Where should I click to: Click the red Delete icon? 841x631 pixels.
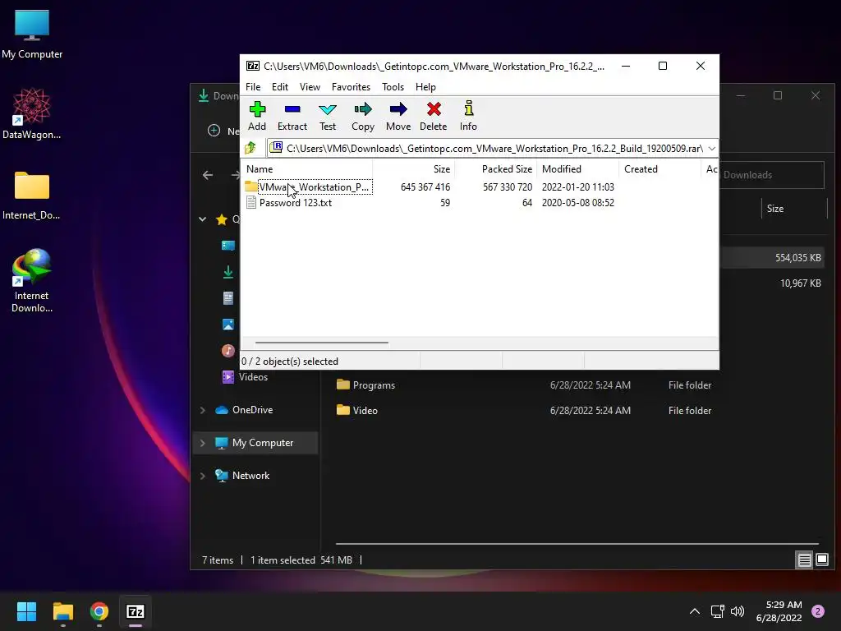coord(434,116)
